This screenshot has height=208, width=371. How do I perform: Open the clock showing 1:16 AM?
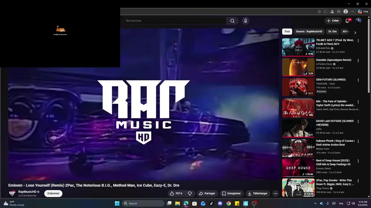click(x=363, y=203)
